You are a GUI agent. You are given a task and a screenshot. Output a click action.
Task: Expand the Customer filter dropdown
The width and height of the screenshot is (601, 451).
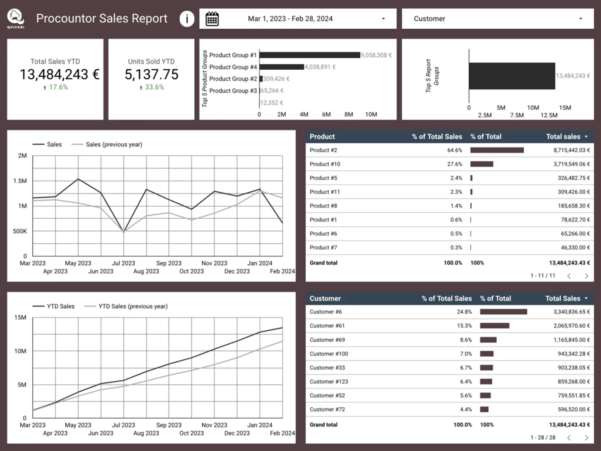pyautogui.click(x=498, y=19)
